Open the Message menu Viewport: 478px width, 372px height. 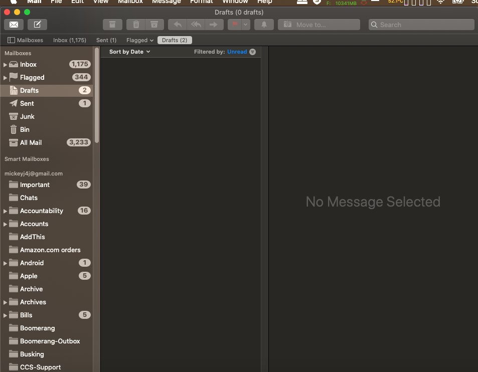167,2
